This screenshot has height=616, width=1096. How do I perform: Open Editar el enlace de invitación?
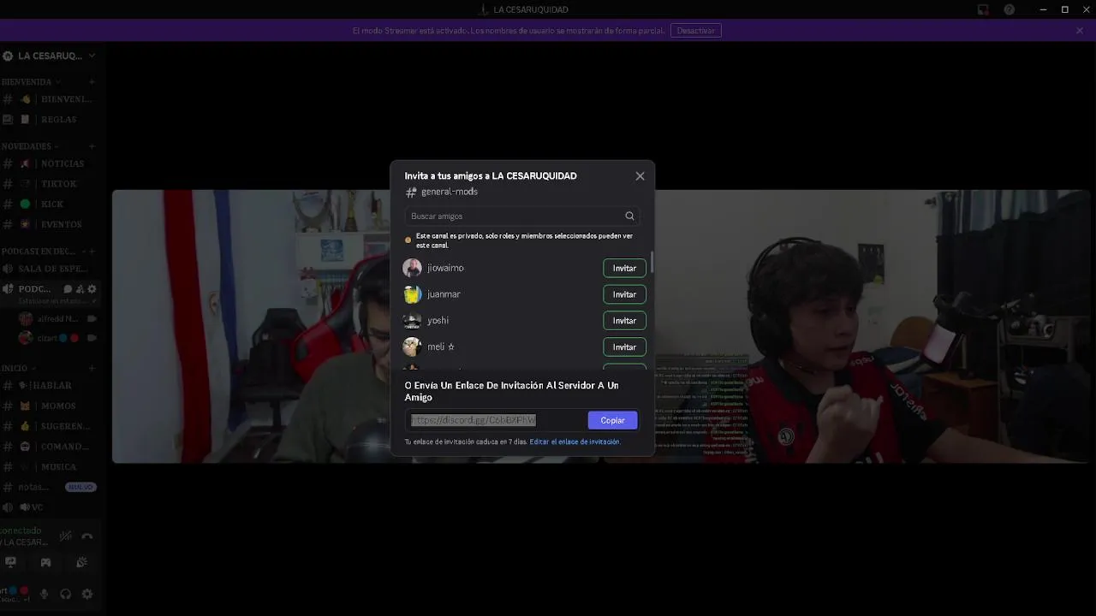click(575, 441)
